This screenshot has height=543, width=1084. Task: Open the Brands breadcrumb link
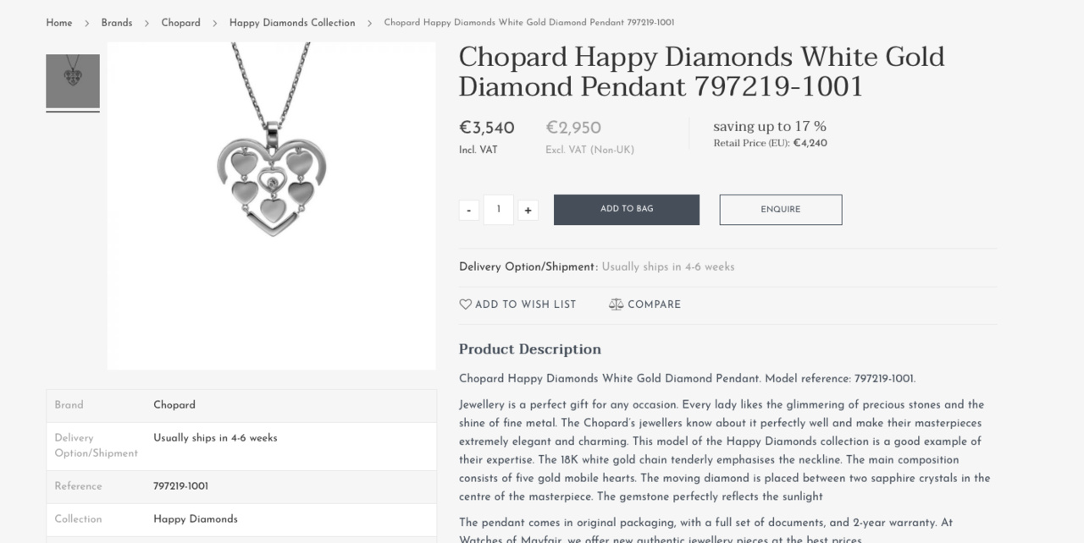pyautogui.click(x=117, y=23)
